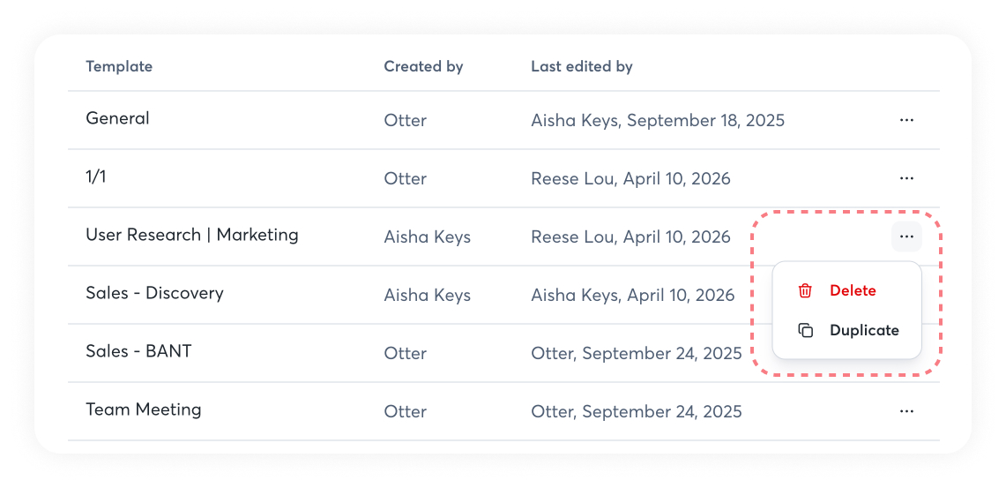Open the User Research | Marketing template

pos(191,235)
